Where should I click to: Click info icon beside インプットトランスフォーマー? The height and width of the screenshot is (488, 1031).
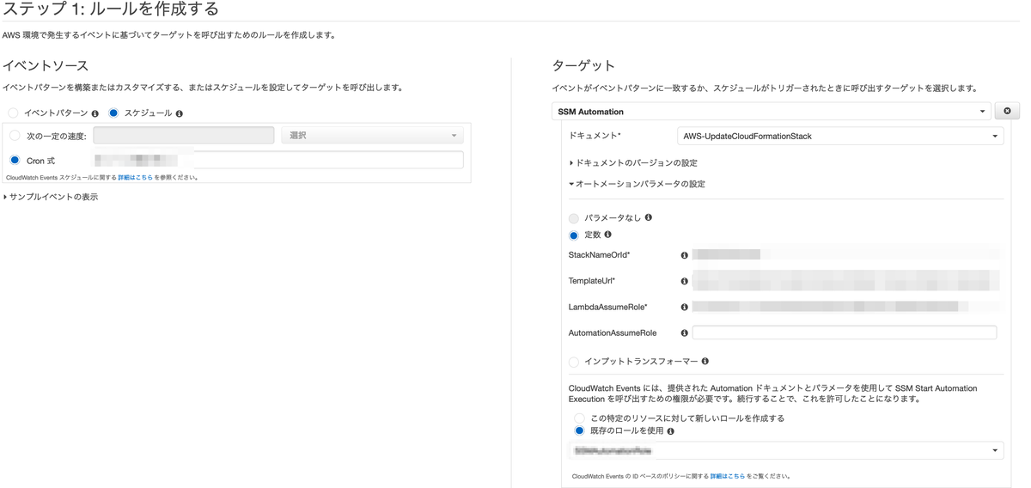[x=705, y=362]
